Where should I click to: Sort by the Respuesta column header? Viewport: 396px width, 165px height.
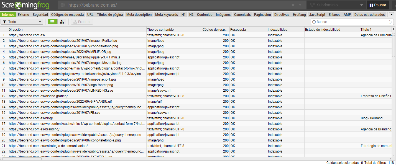pos(248,29)
